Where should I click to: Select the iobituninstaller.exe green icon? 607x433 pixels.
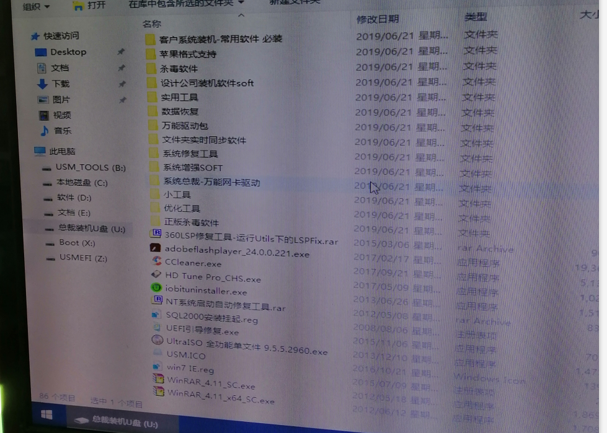[x=156, y=287]
